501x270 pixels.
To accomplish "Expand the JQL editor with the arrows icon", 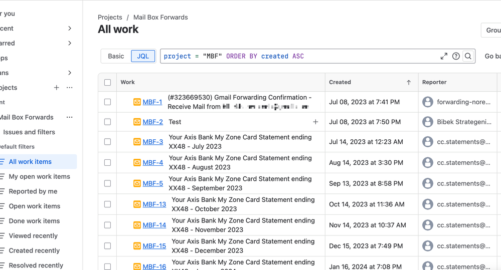I will (x=444, y=56).
